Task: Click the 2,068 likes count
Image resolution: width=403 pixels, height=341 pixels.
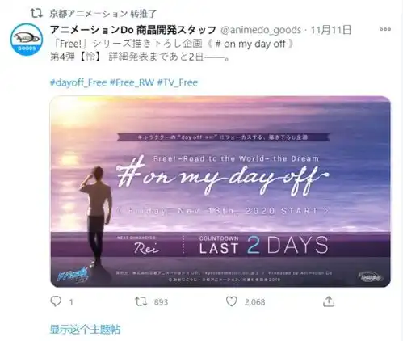Action: (255, 302)
